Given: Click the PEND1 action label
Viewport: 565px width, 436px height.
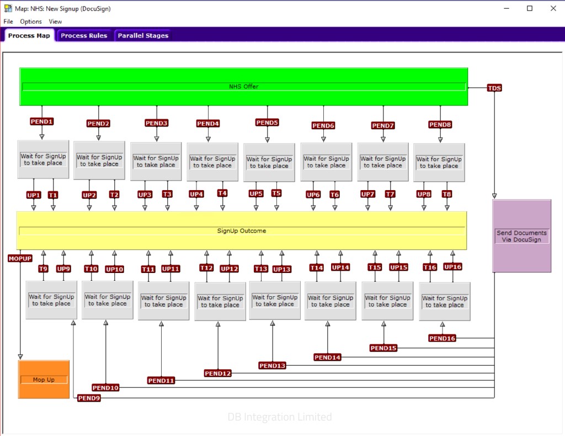Looking at the screenshot, I should click(42, 121).
